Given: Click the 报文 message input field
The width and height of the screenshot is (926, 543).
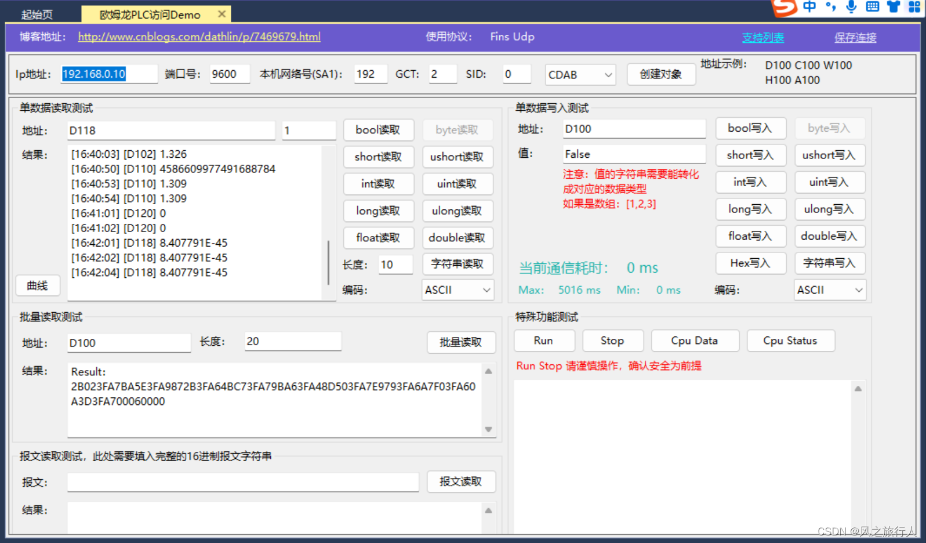Looking at the screenshot, I should (243, 482).
